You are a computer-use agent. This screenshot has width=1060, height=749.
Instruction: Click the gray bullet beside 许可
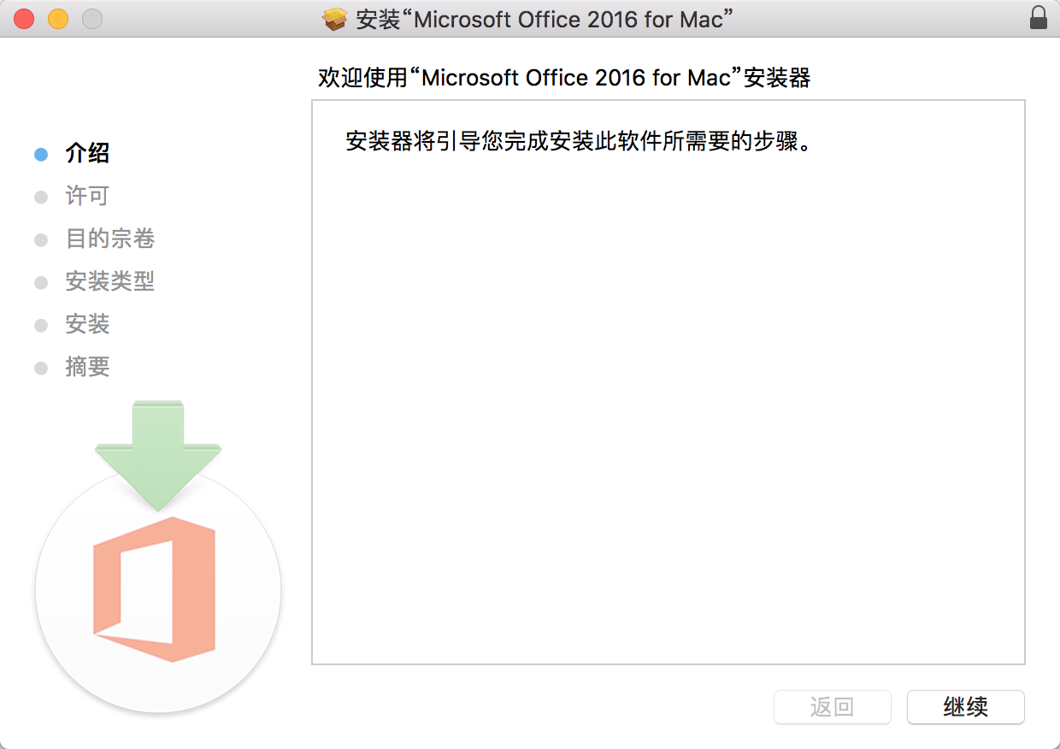pyautogui.click(x=40, y=198)
